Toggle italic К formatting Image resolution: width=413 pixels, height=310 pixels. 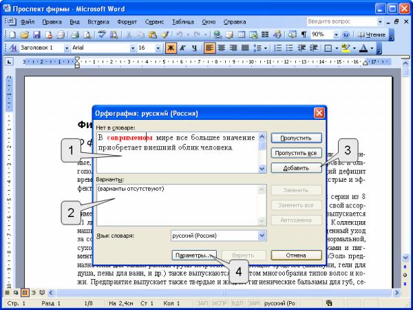[183, 48]
